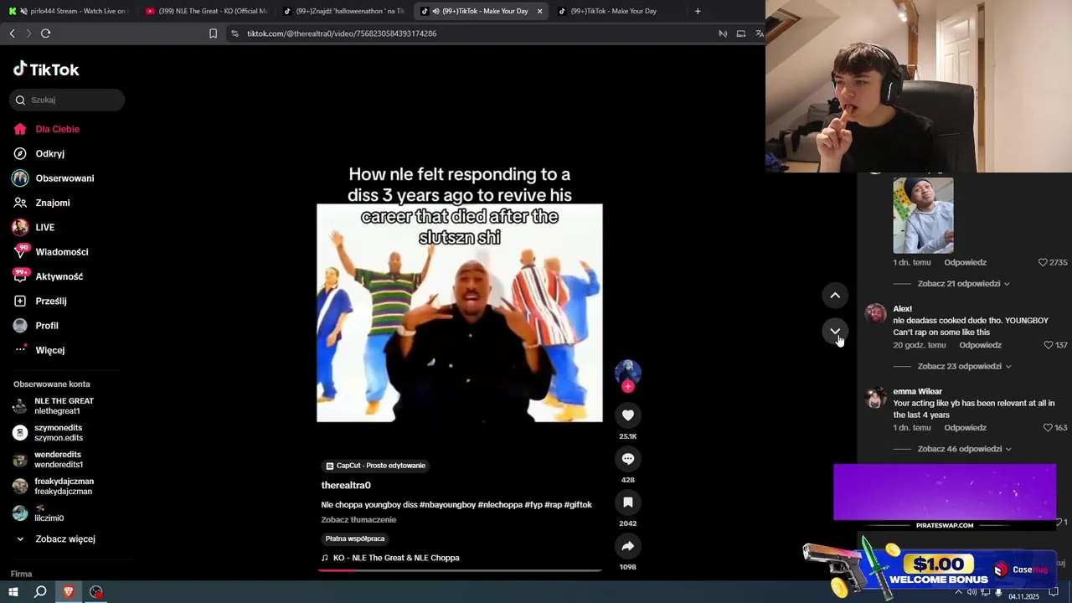The height and width of the screenshot is (603, 1072).
Task: Open comments via speech bubble icon
Action: tap(627, 458)
